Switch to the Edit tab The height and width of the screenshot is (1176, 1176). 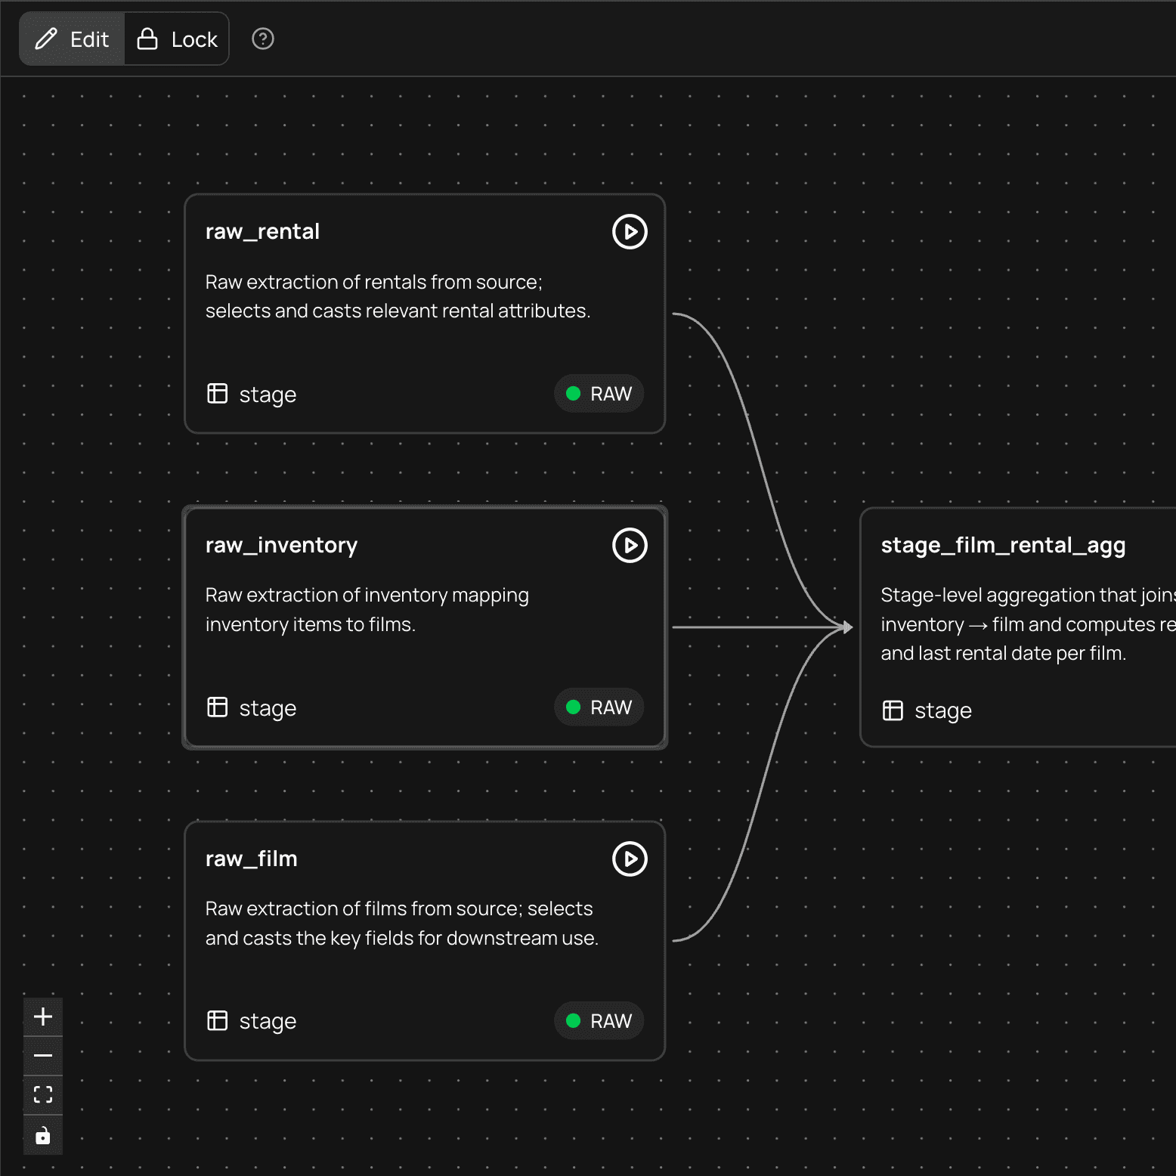tap(71, 39)
